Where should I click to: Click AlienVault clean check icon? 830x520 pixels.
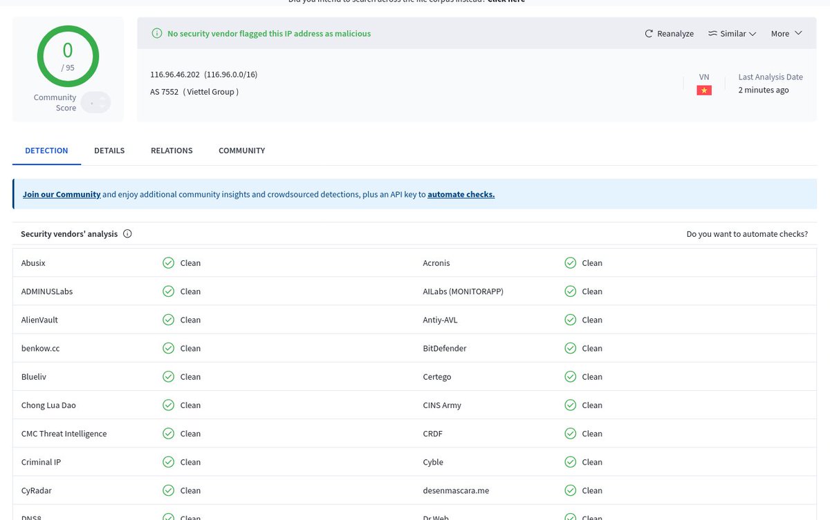[x=168, y=320]
